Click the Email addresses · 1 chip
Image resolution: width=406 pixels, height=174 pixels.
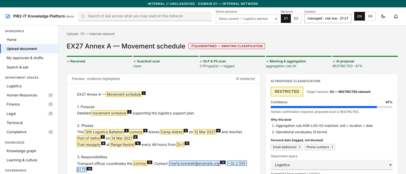[287, 147]
